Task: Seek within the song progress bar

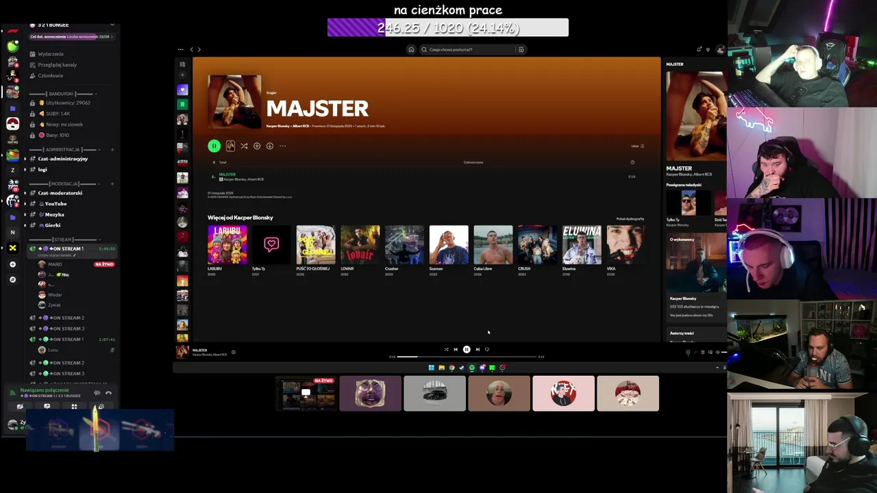Action: click(x=466, y=357)
